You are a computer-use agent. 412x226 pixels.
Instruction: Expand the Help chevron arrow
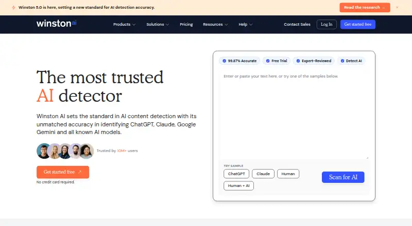tap(251, 25)
